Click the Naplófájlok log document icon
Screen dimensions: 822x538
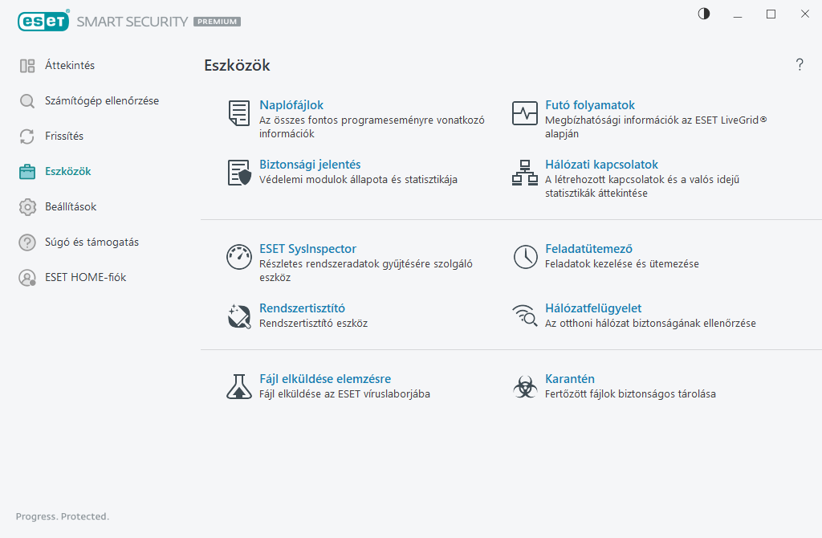238,113
